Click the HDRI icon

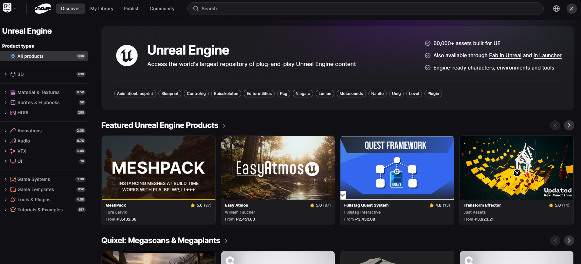tap(13, 113)
